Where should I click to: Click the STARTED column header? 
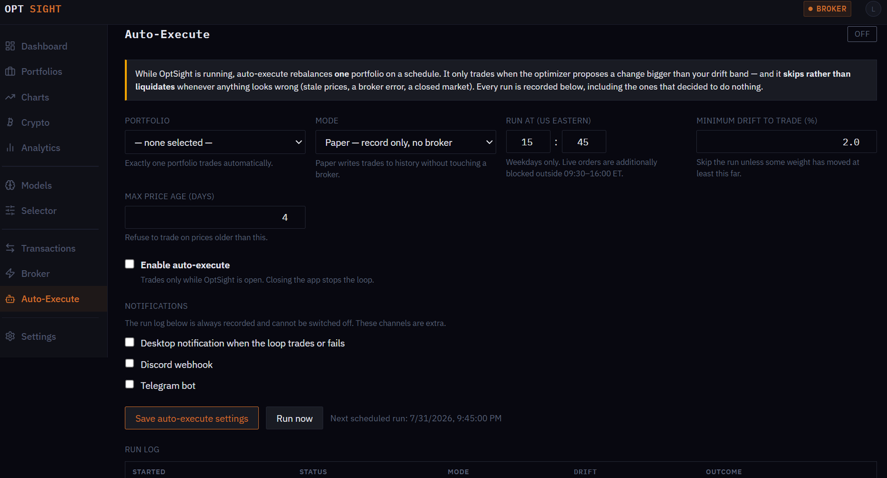[149, 472]
